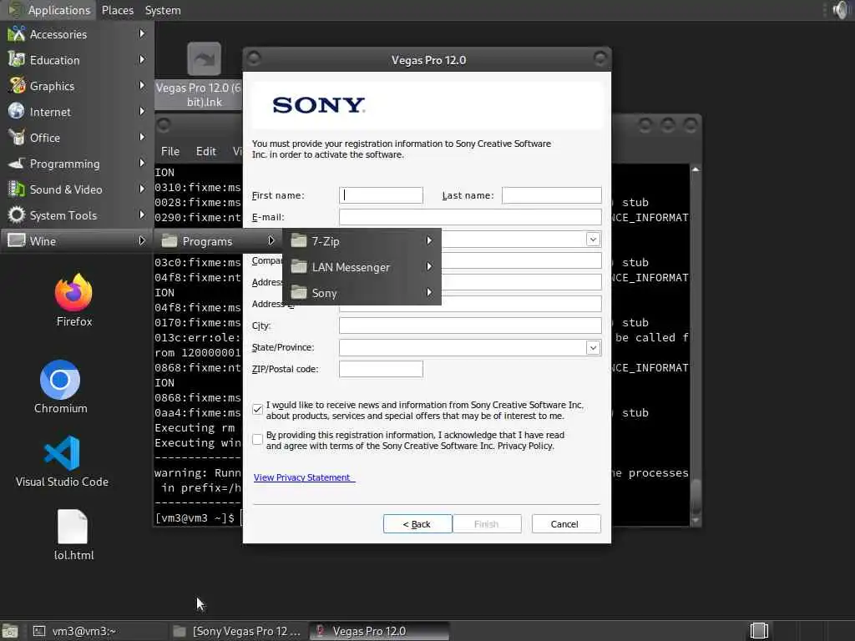The image size is (855, 641).
Task: Expand the Programs submenu
Action: (218, 241)
